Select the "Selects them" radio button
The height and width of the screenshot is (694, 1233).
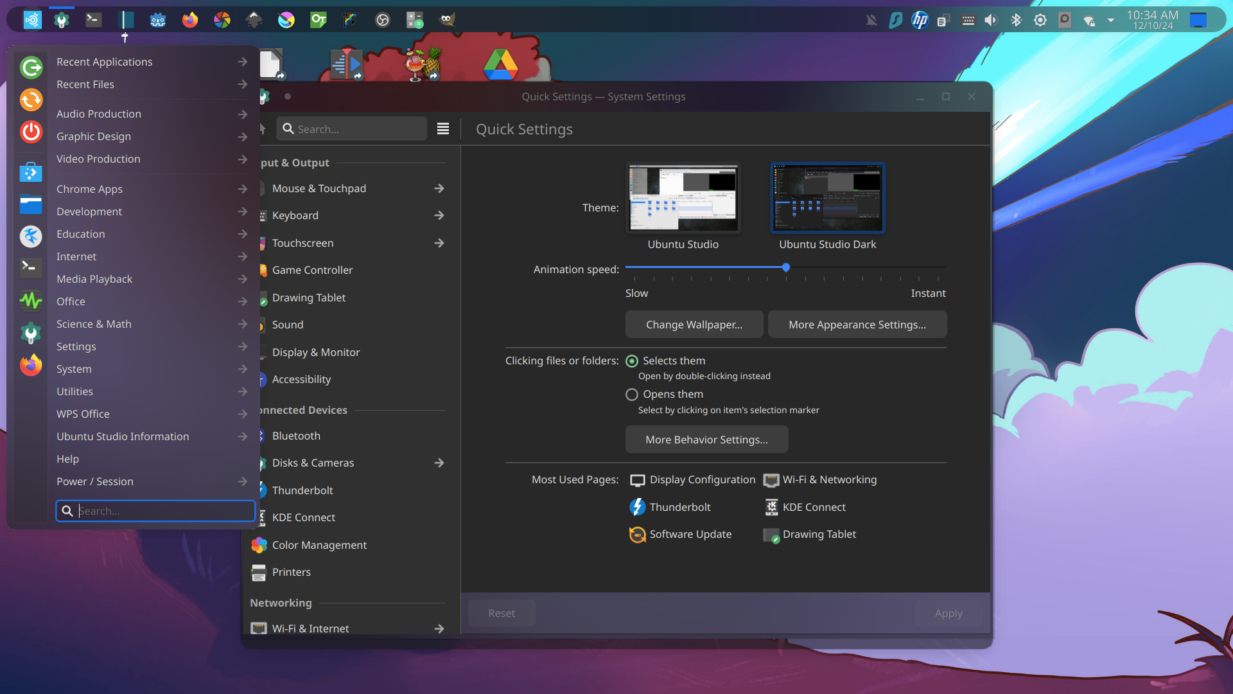632,361
